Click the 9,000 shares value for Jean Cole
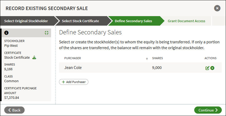This screenshot has width=226, height=116. click(157, 68)
